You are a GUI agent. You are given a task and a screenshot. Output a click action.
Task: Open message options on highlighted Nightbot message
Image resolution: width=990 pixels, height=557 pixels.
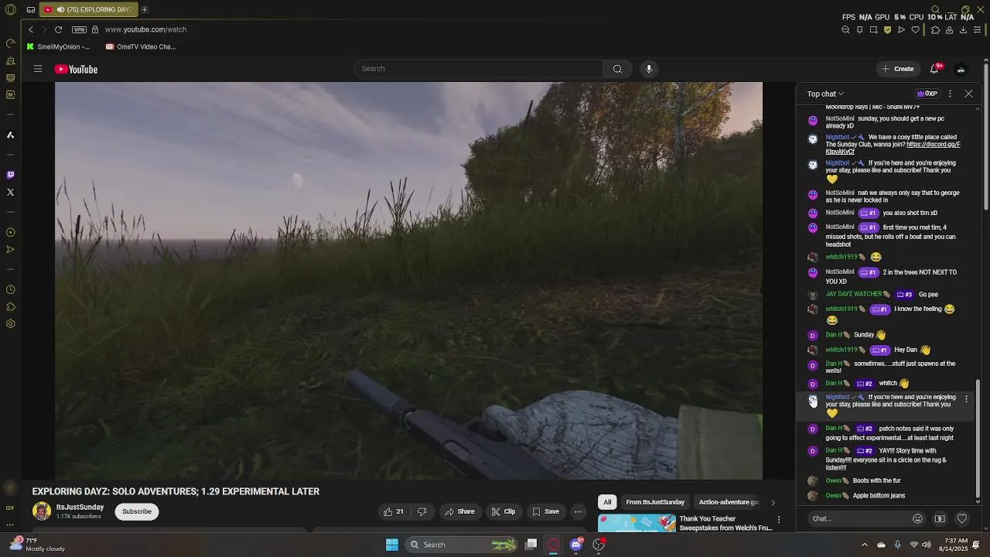point(966,399)
